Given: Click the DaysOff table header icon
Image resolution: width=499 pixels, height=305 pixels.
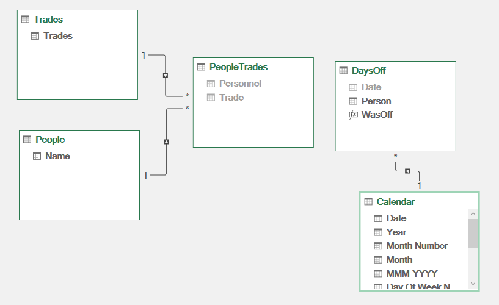Looking at the screenshot, I should (343, 71).
